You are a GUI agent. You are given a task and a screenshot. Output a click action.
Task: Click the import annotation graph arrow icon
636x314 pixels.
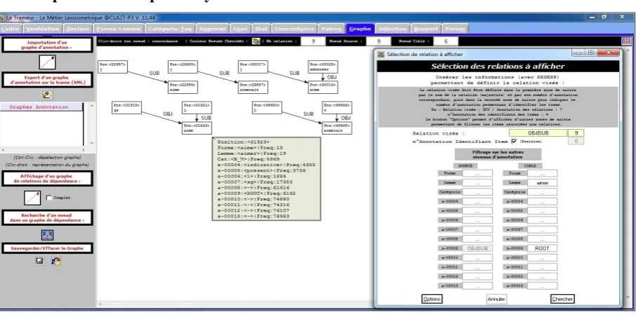tap(47, 62)
